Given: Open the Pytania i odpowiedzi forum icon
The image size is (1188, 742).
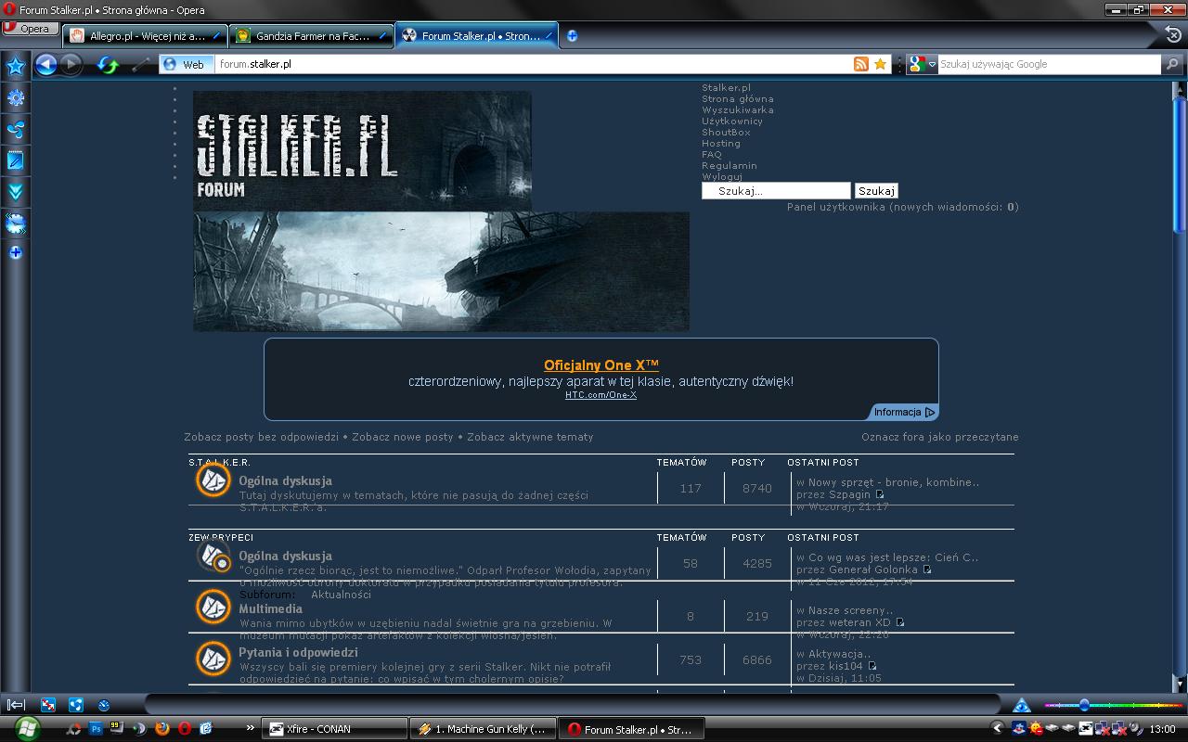Looking at the screenshot, I should pyautogui.click(x=213, y=659).
